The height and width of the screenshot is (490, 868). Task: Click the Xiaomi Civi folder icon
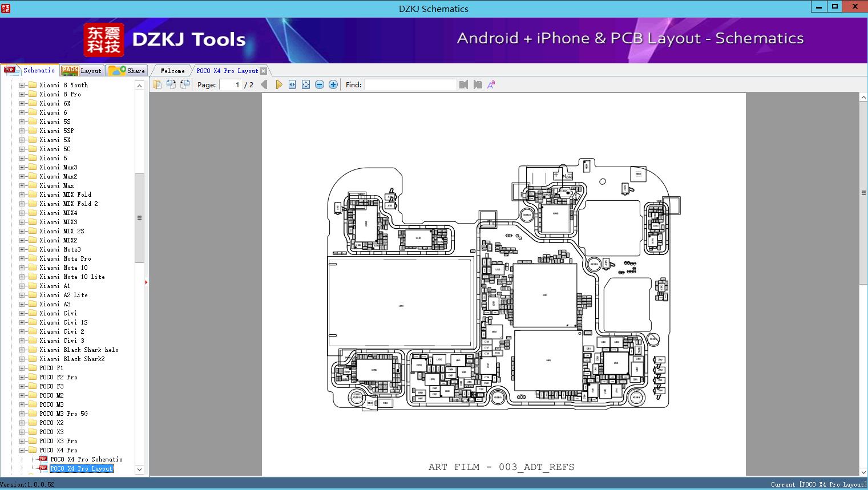[33, 313]
